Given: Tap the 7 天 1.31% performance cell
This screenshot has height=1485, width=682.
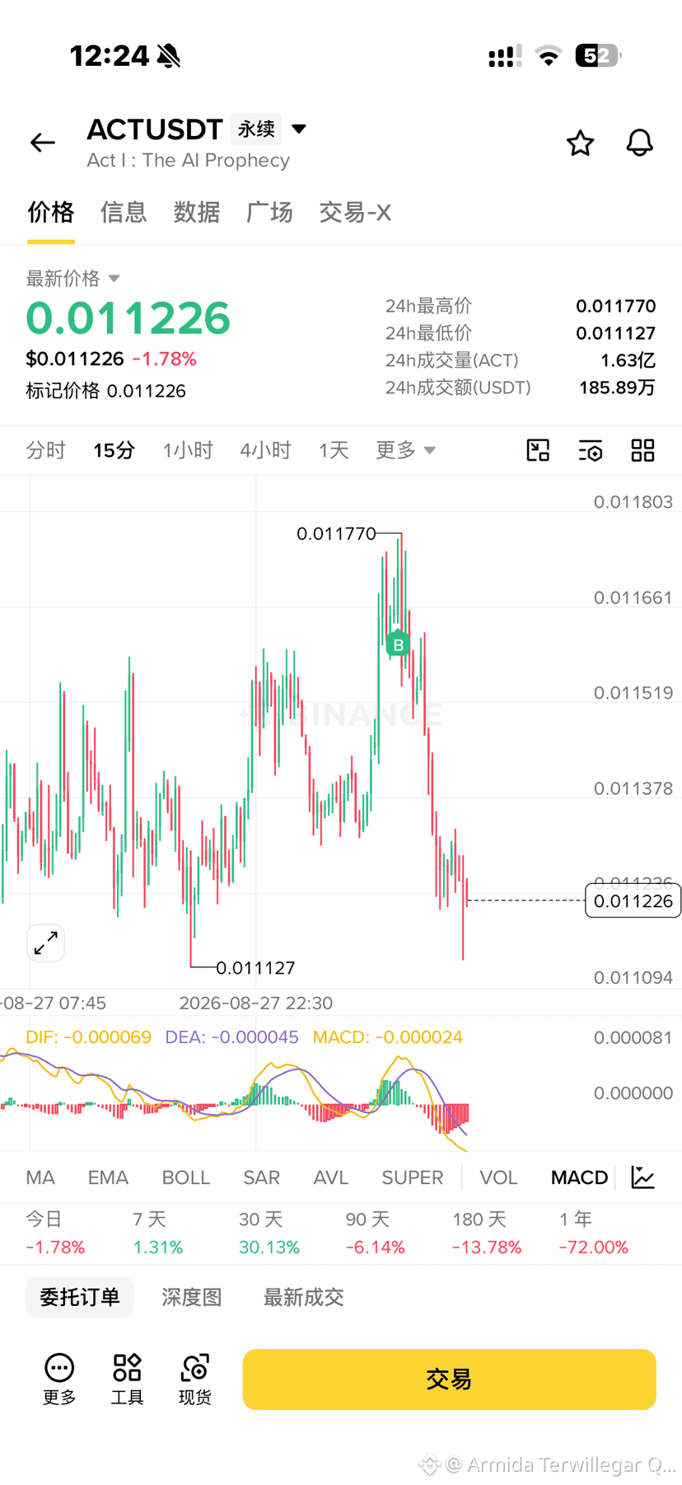Looking at the screenshot, I should [x=158, y=1233].
